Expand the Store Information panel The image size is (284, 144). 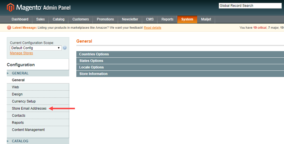tap(180, 74)
